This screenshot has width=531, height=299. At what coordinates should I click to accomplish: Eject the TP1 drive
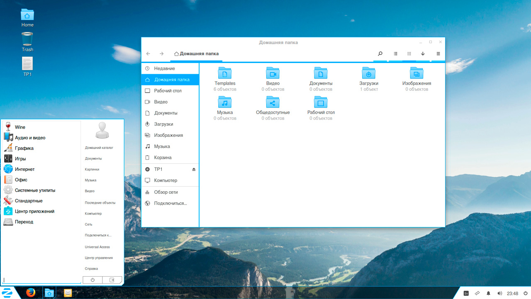(x=194, y=169)
